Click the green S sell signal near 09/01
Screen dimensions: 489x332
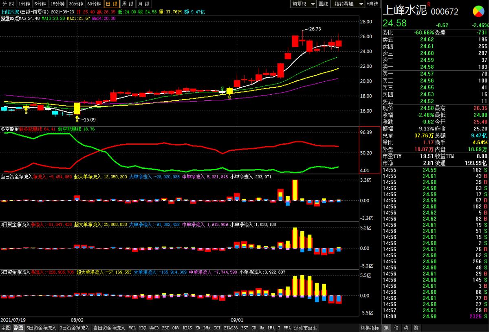(x=222, y=88)
